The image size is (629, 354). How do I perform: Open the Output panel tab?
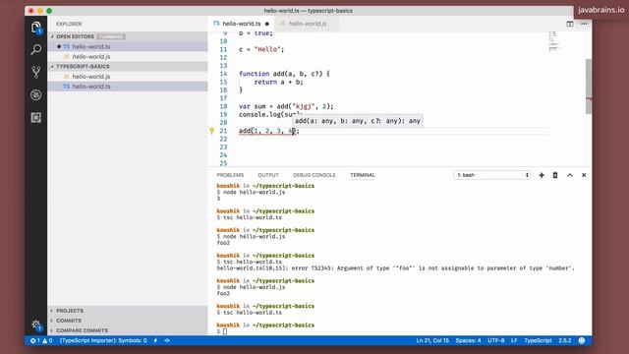(x=268, y=175)
